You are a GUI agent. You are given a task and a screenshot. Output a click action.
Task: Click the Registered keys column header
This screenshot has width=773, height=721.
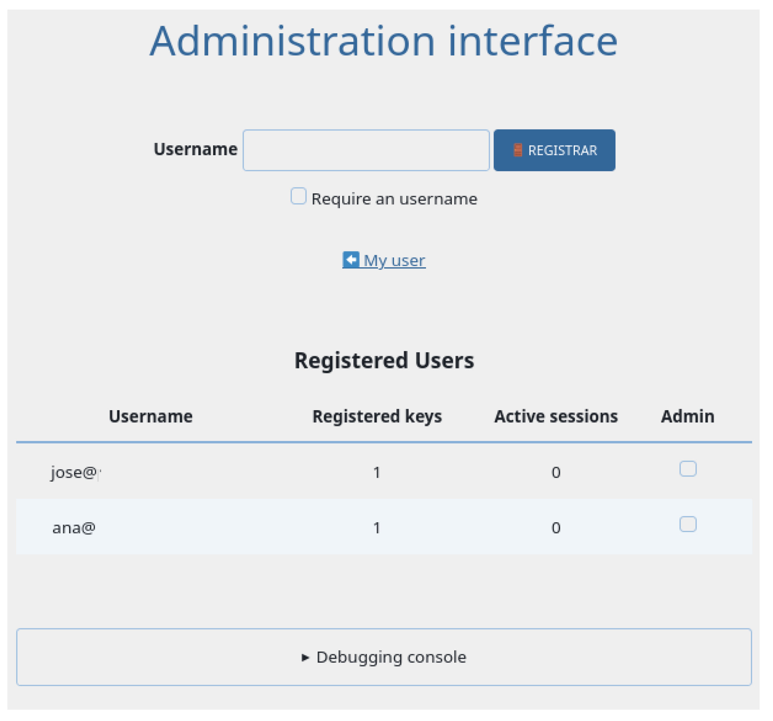pyautogui.click(x=377, y=416)
